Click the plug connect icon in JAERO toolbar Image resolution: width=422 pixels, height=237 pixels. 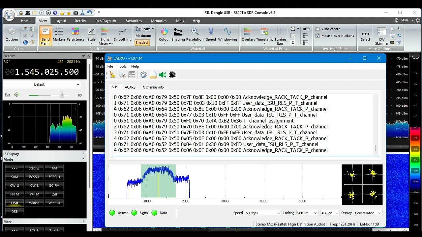point(122,75)
